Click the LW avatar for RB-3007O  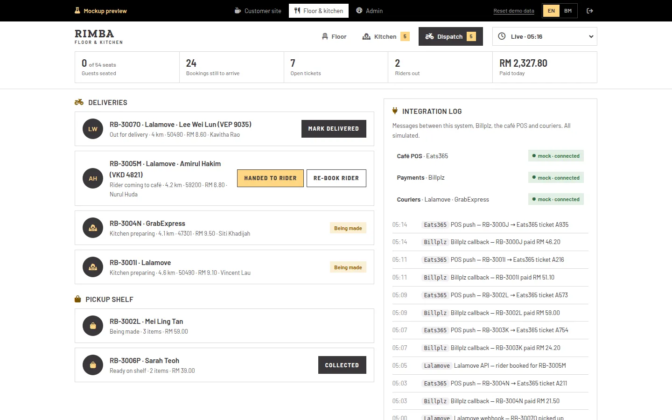93,129
